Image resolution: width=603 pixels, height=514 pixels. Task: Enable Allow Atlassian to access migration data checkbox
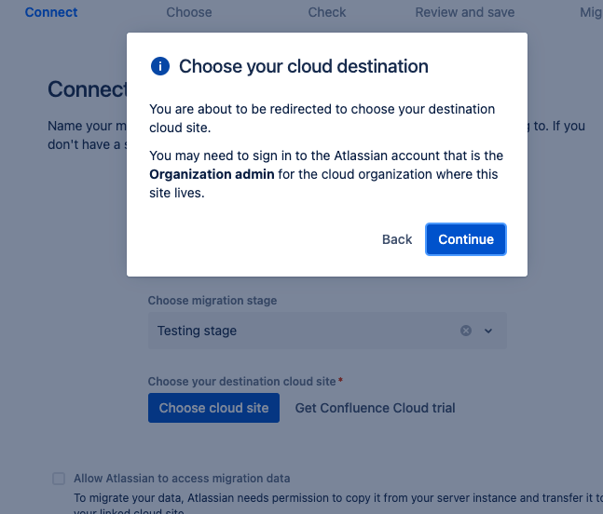(x=59, y=479)
